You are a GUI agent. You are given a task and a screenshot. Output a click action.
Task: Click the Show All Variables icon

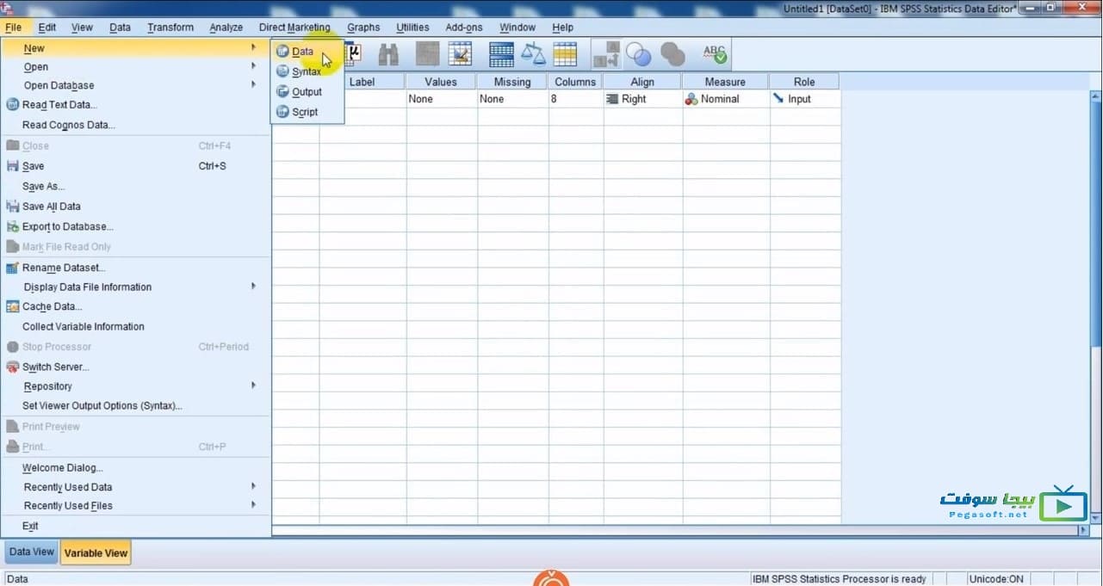click(672, 54)
